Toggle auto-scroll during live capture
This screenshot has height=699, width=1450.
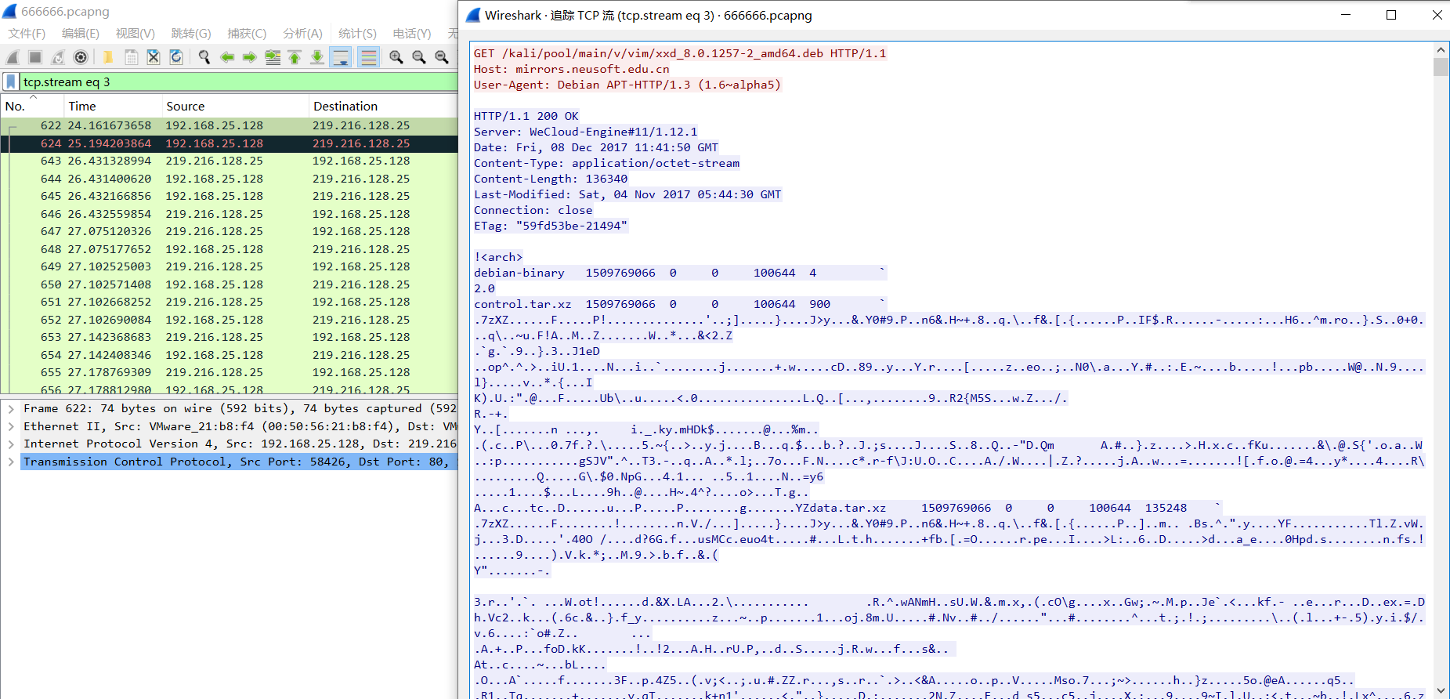[x=341, y=57]
